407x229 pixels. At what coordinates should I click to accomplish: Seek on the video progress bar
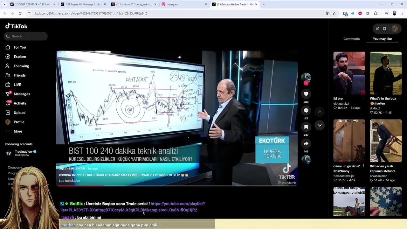[177, 185]
